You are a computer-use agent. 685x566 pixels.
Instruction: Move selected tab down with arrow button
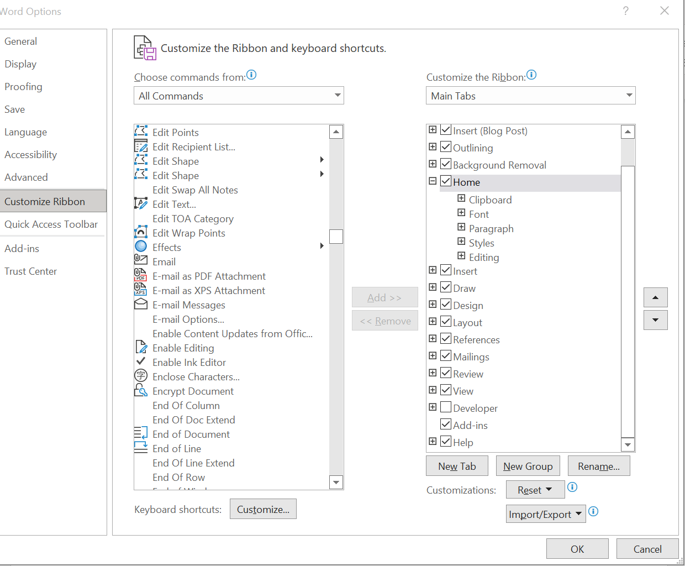pyautogui.click(x=656, y=320)
